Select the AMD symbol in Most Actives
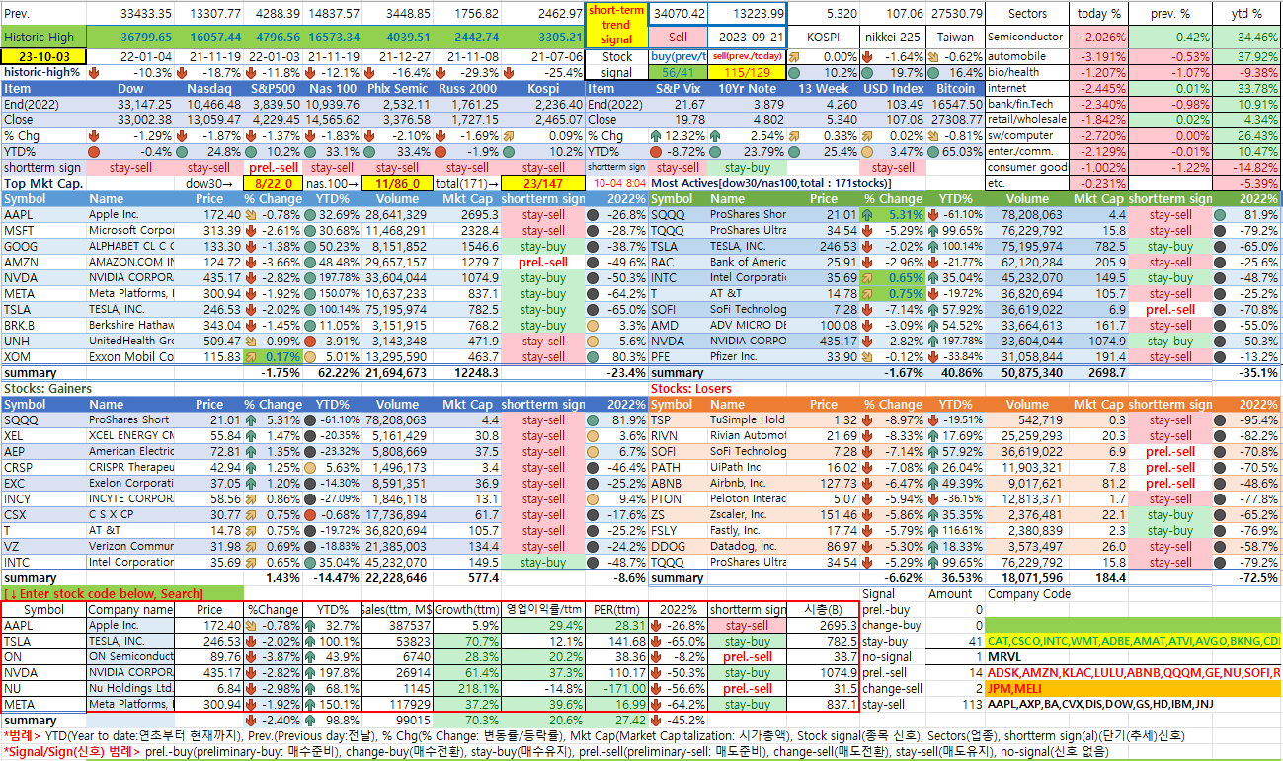 [x=679, y=325]
